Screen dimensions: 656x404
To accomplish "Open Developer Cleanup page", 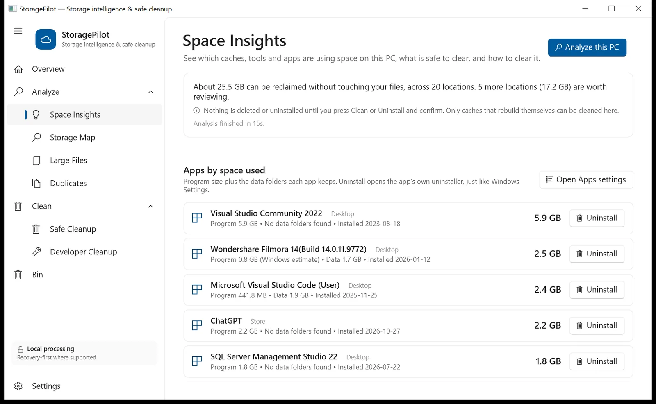I will pyautogui.click(x=84, y=252).
